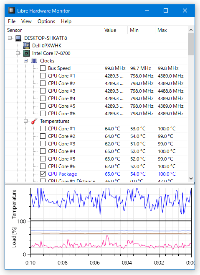The image size is (200, 275).
Task: Click the Max column header
Action: point(171,30)
